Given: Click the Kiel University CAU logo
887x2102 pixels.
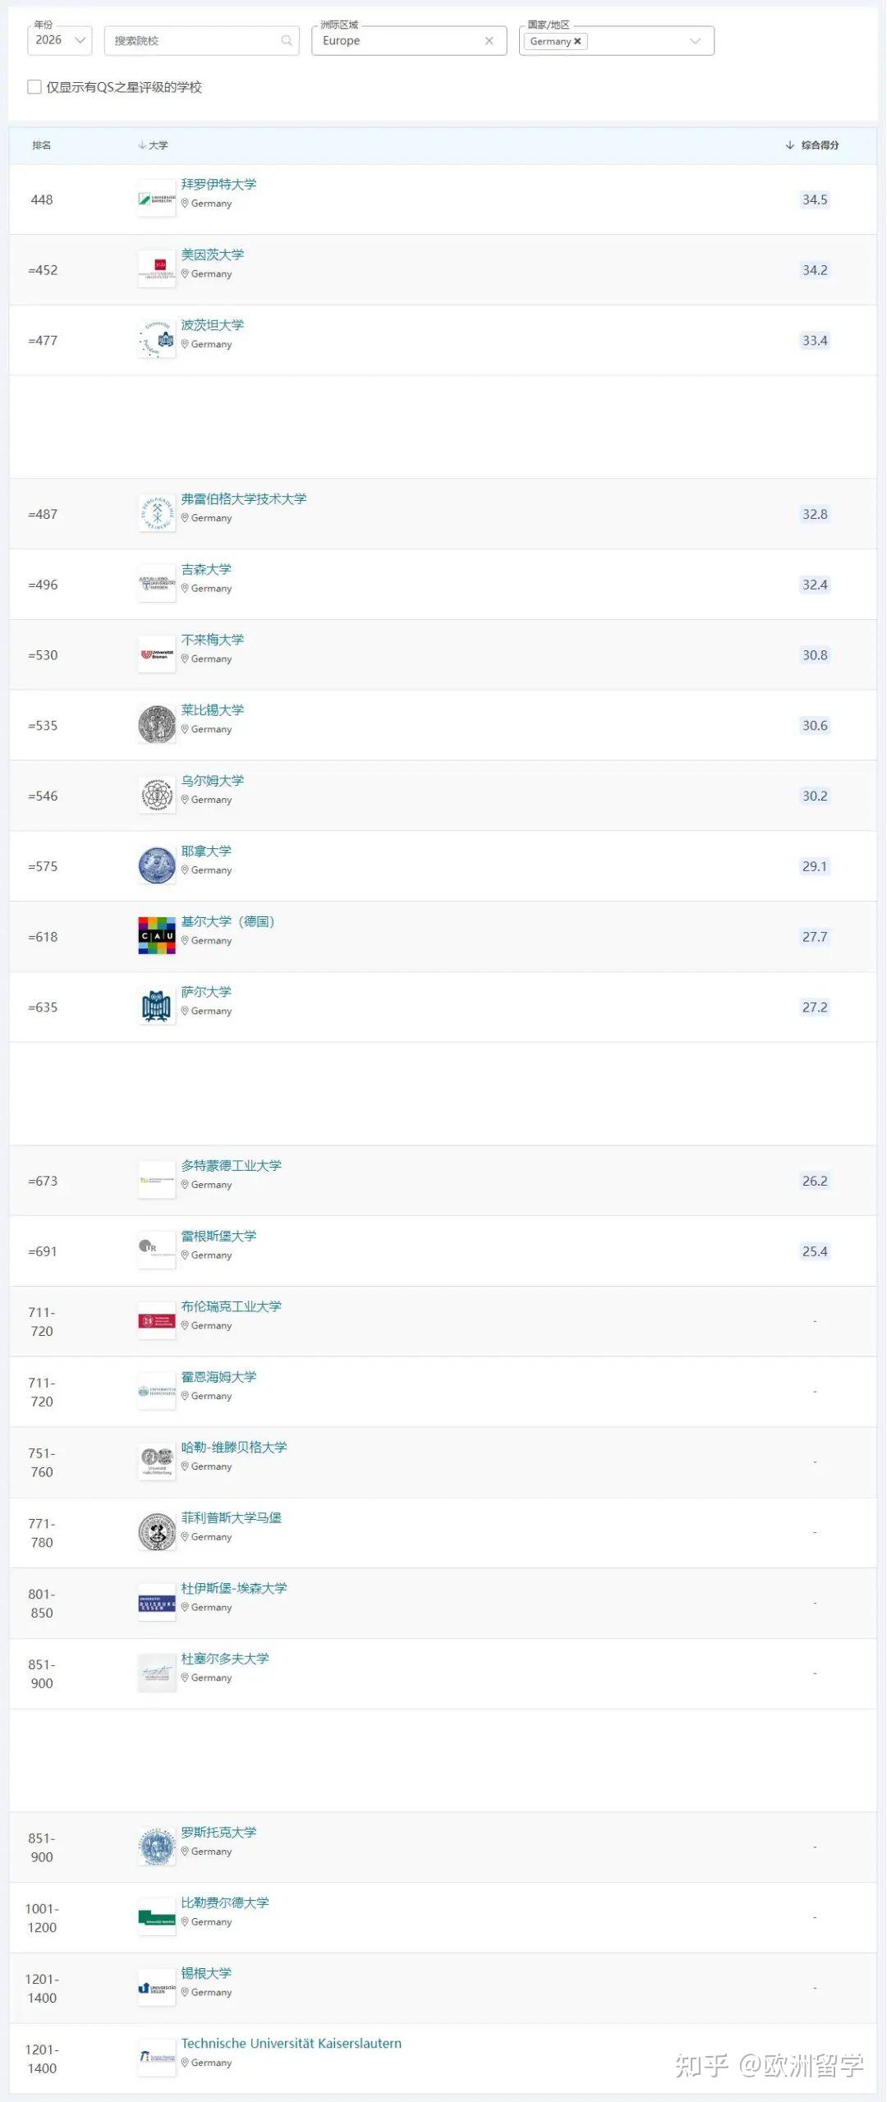Looking at the screenshot, I should coord(157,936).
